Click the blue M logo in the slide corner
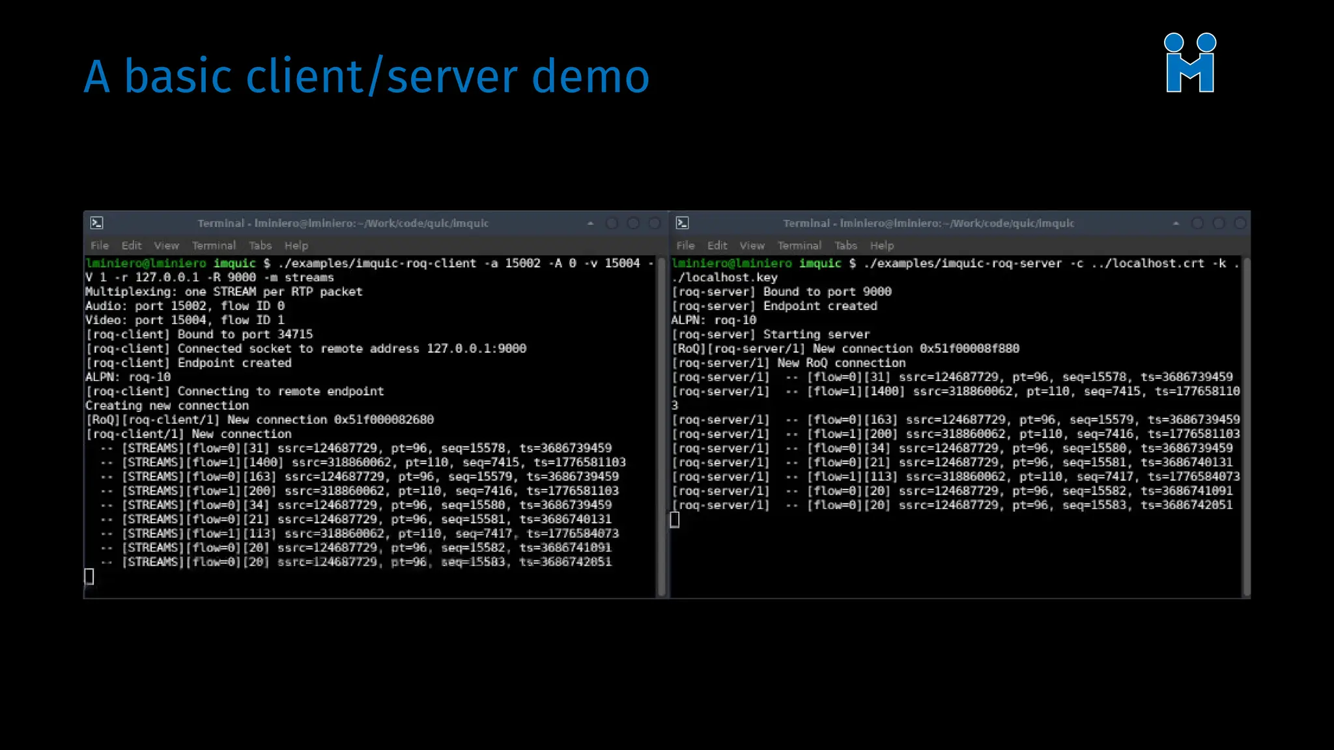 [1189, 62]
